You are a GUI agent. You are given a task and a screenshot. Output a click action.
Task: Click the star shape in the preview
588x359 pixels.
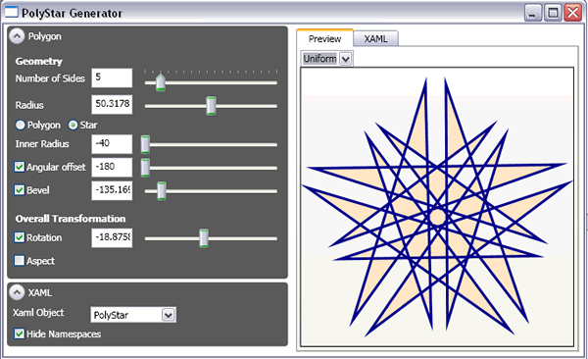[x=437, y=207]
